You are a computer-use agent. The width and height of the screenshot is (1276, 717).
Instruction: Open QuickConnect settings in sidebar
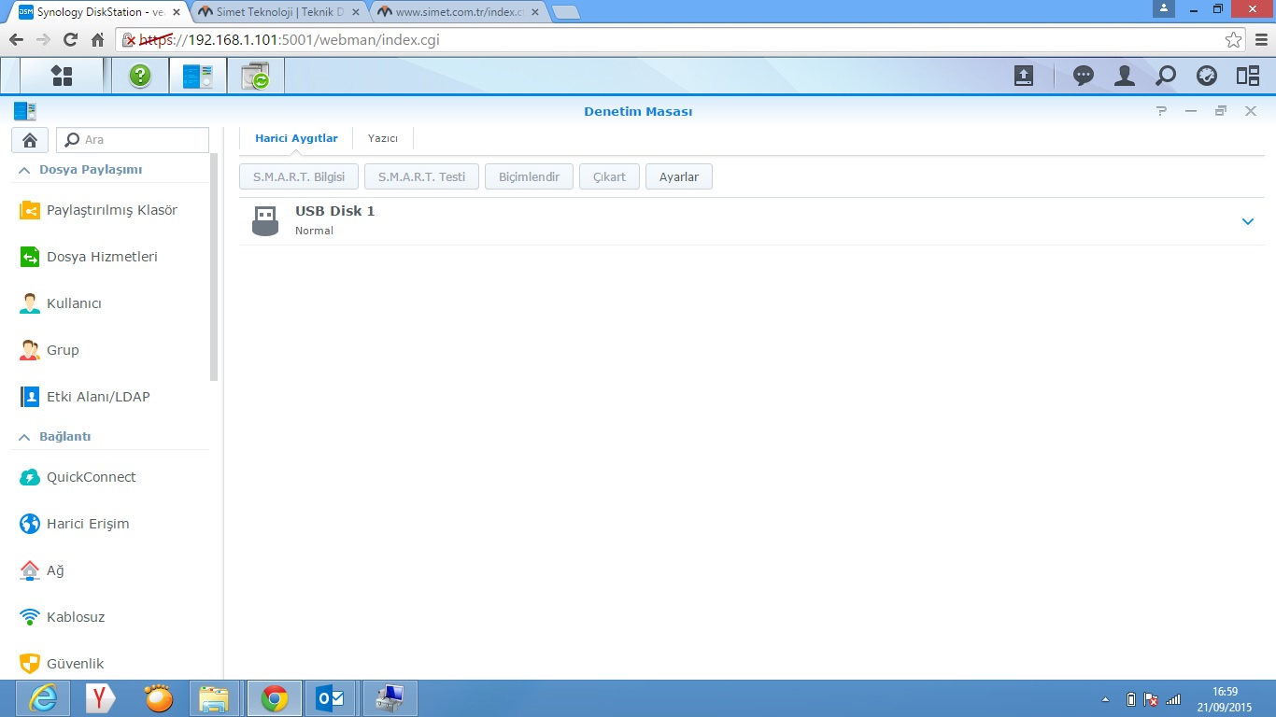[x=91, y=477]
